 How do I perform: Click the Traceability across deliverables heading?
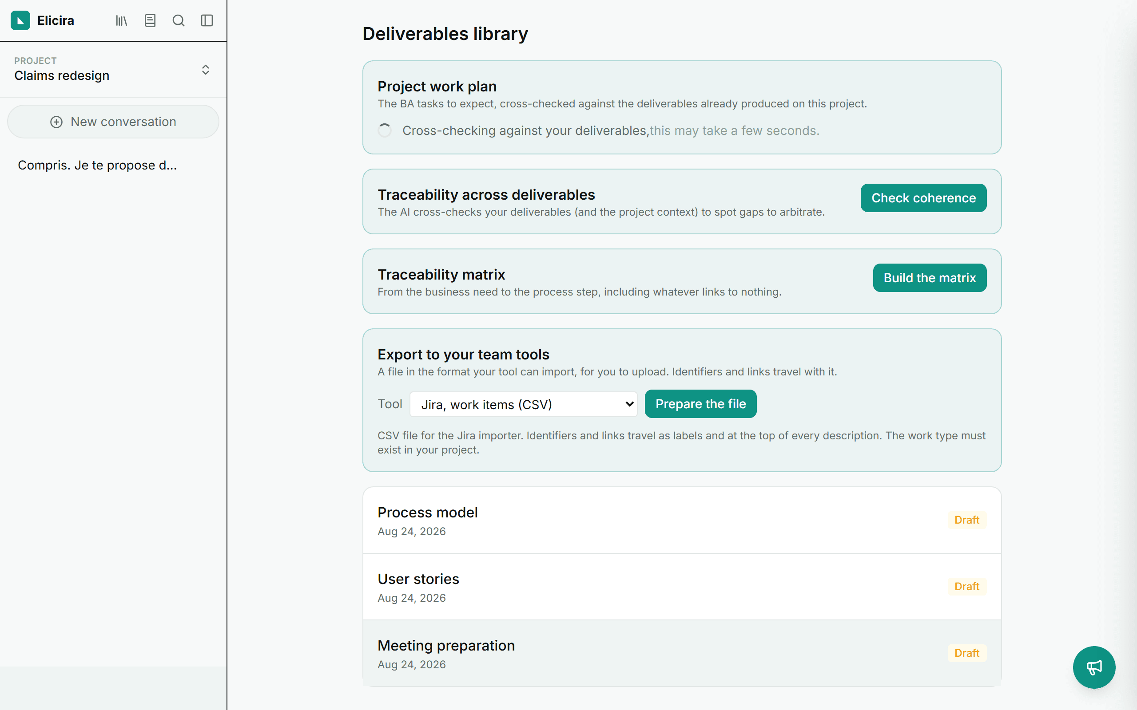(486, 194)
